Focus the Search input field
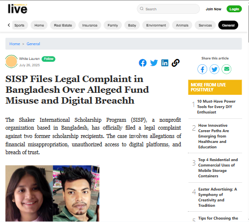 [168, 9]
